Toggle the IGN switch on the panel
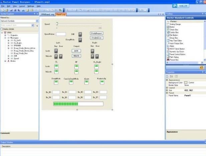This screenshot has width=206, height=156. [x=80, y=34]
